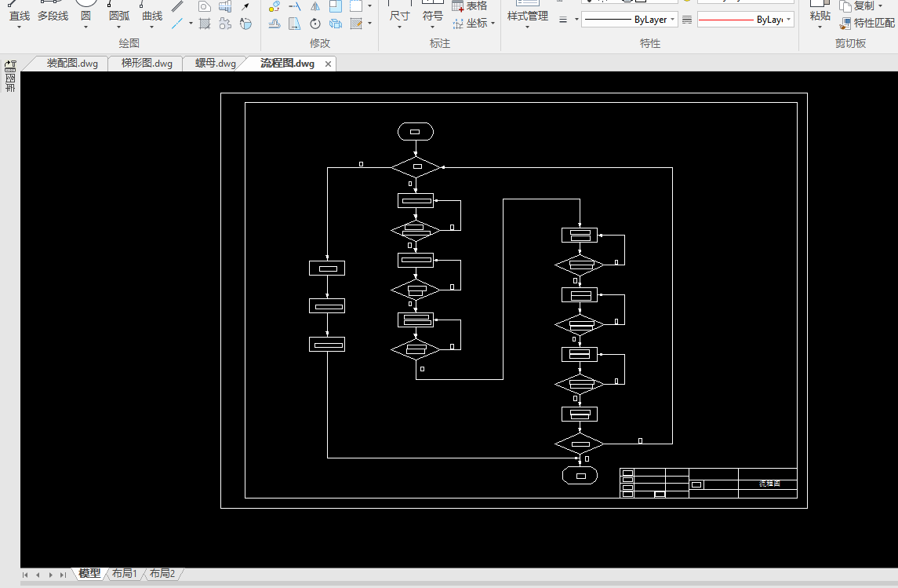Click the previous layout tab arrow
This screenshot has width=898, height=588.
pyautogui.click(x=38, y=574)
